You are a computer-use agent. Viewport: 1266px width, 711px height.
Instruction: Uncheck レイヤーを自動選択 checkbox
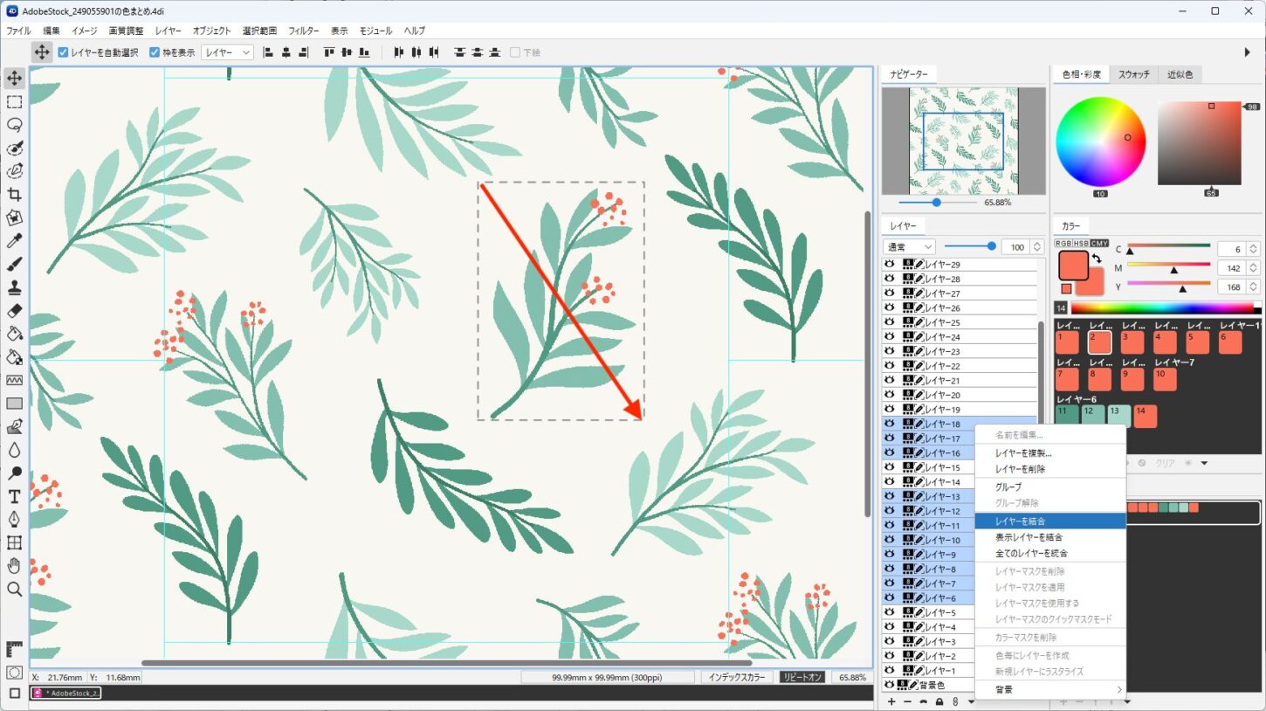tap(64, 52)
